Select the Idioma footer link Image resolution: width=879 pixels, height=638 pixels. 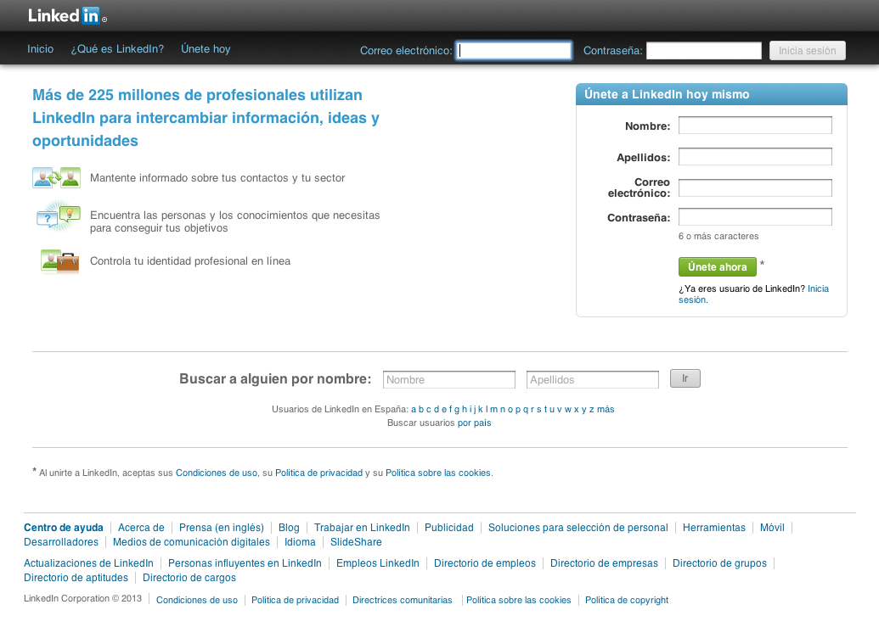coord(300,542)
